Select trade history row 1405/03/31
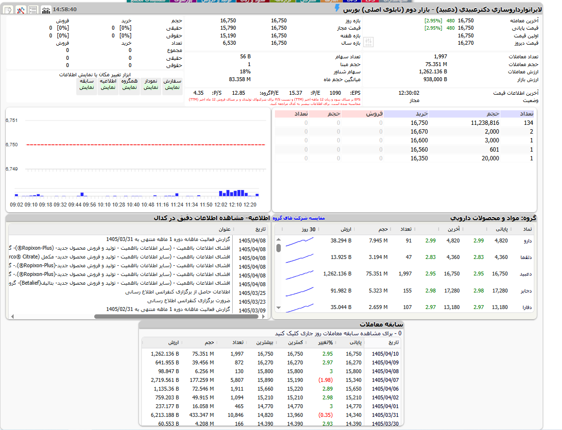 point(271,415)
